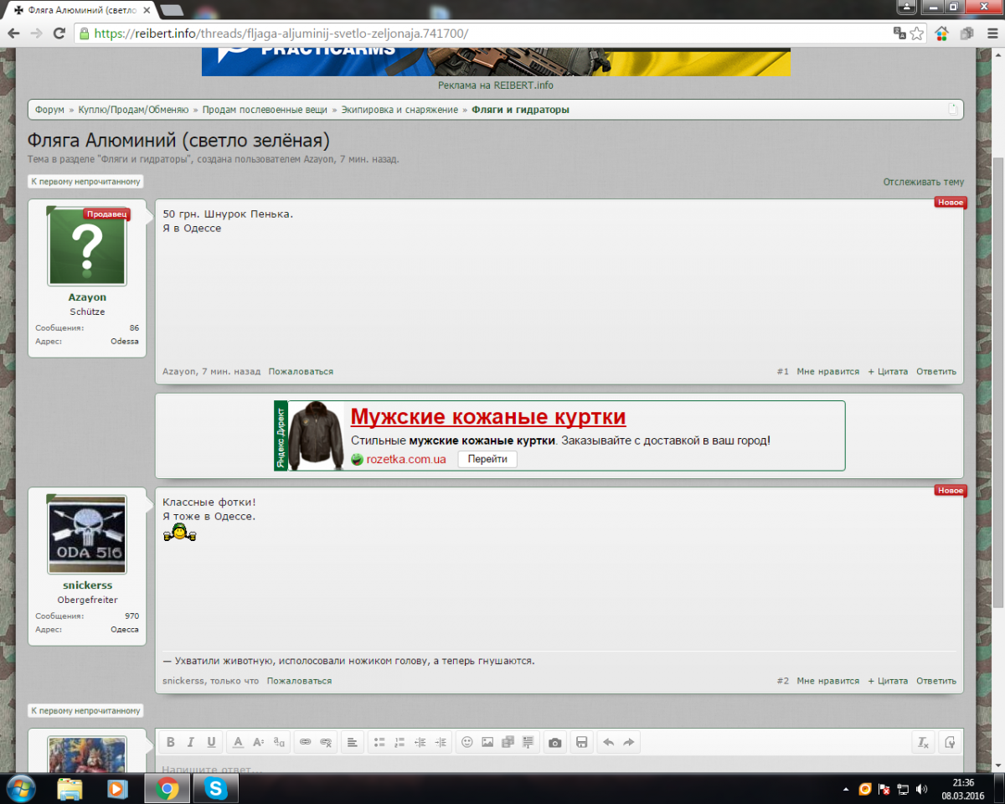This screenshot has width=1005, height=804.
Task: Open File Explorer from taskbar
Action: tap(70, 788)
